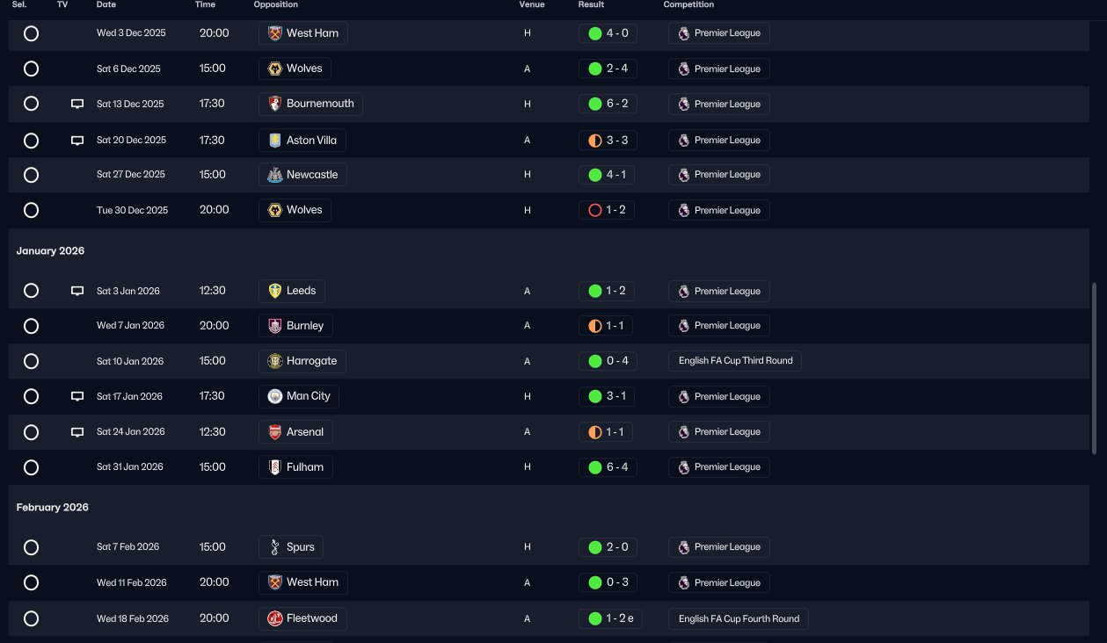
Task: Click the vertical scrollbar thumb
Action: [1095, 369]
